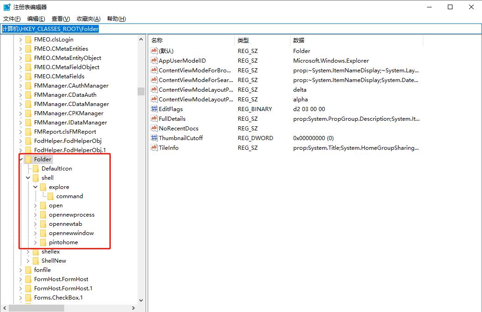The image size is (482, 312).
Task: Click the Microsoft.Windows.Explorer data cell
Action: click(331, 60)
